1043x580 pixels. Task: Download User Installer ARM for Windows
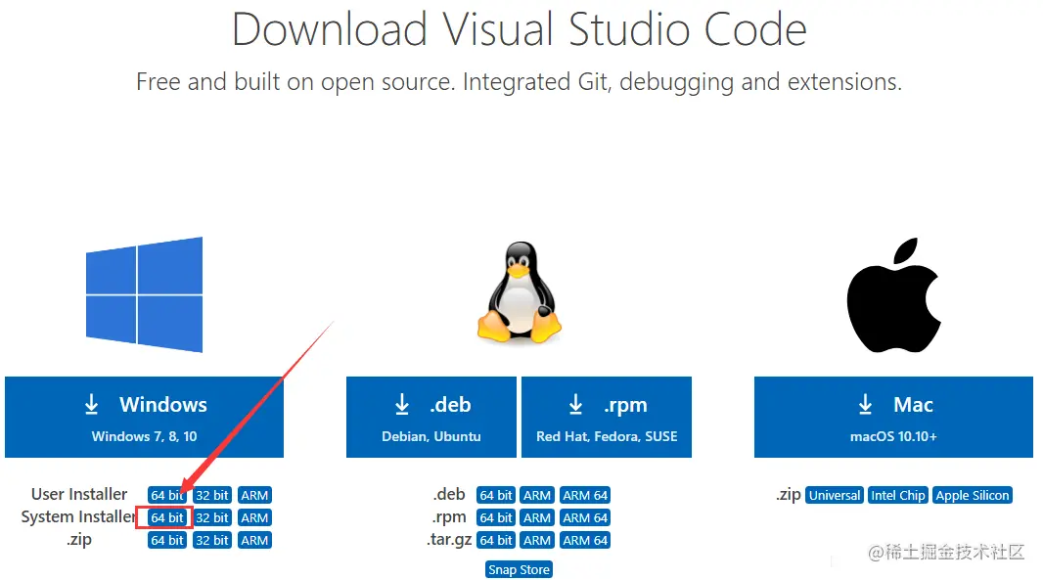[254, 495]
